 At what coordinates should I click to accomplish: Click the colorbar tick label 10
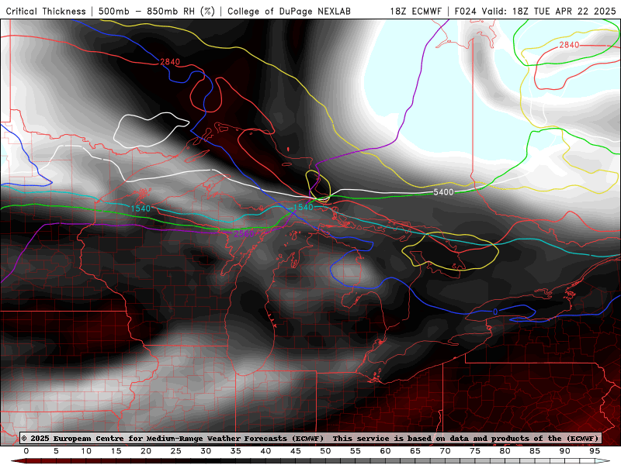(86, 451)
